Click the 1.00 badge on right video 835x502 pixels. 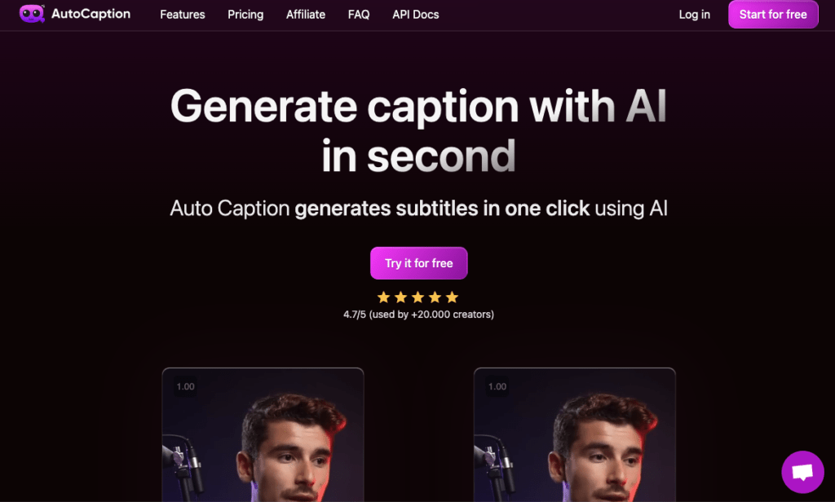[497, 386]
